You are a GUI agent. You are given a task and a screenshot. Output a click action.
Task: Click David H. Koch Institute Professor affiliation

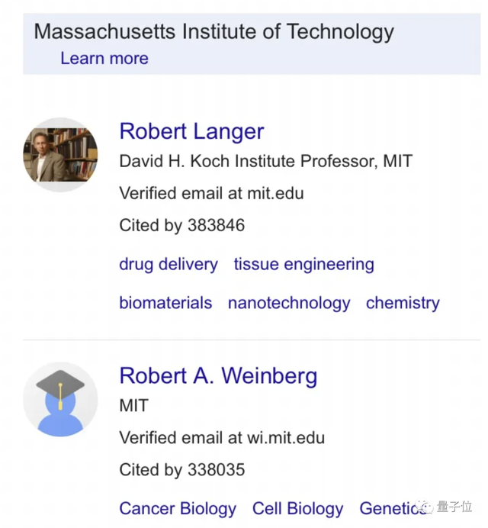point(265,162)
